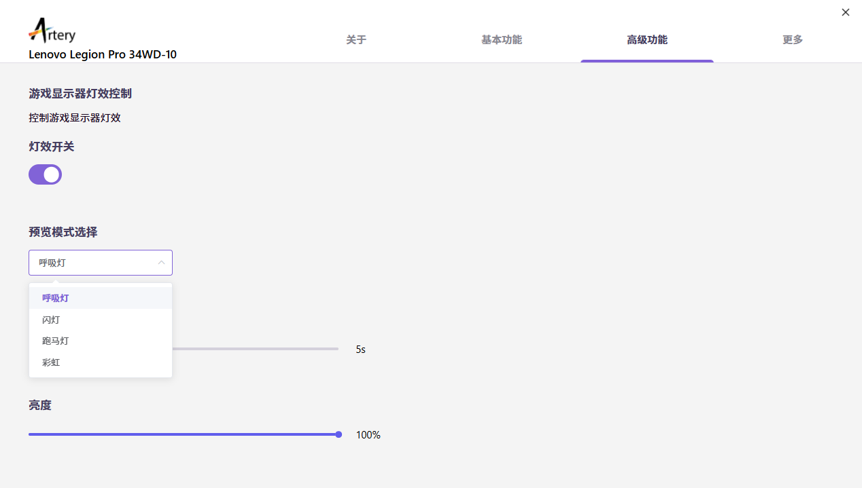Viewport: 862px width, 488px height.
Task: Choose 呼吸灯 from the dropdown list
Action: pos(56,298)
